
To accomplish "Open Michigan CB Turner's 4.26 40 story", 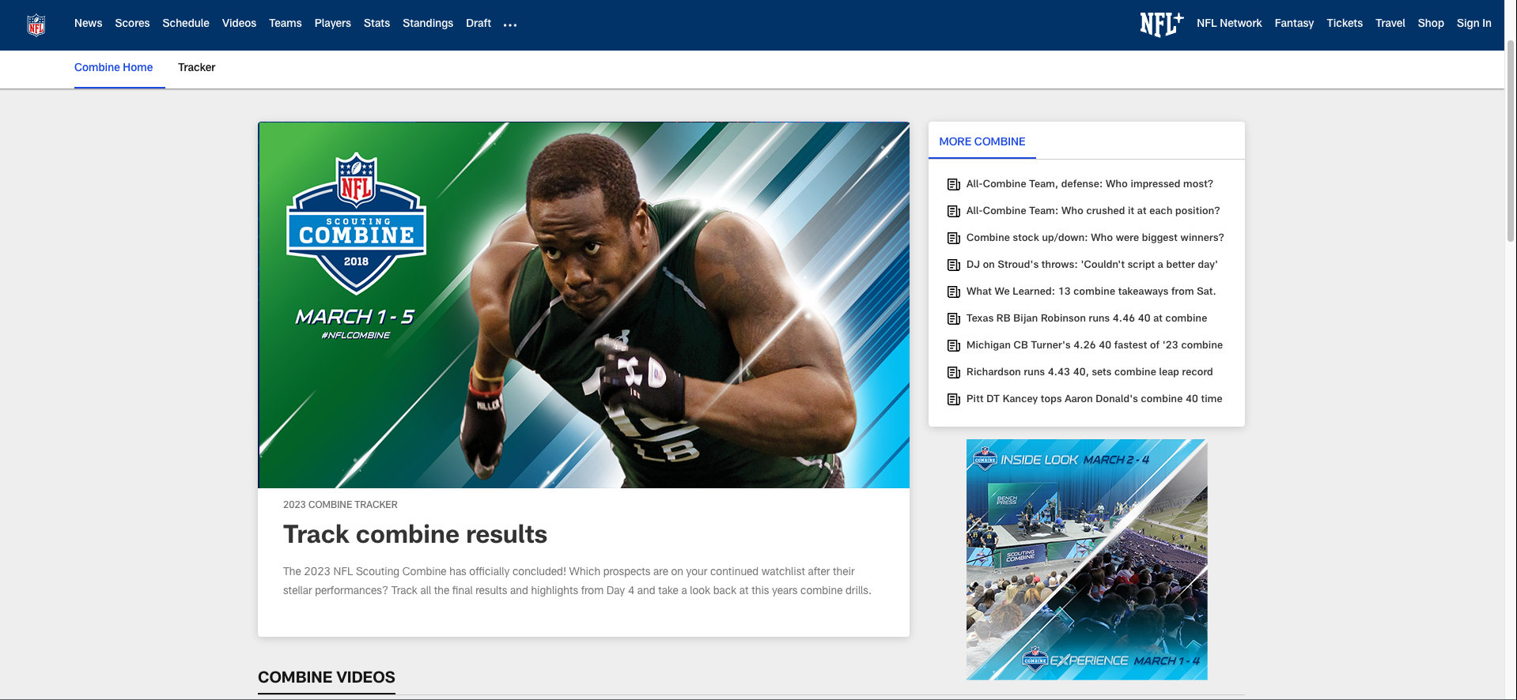I will click(x=1095, y=345).
